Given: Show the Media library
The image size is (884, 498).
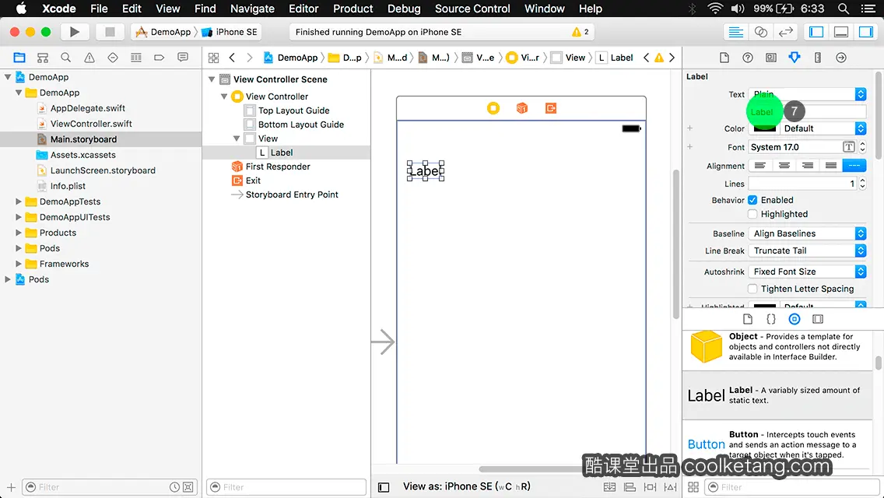Looking at the screenshot, I should pyautogui.click(x=818, y=319).
